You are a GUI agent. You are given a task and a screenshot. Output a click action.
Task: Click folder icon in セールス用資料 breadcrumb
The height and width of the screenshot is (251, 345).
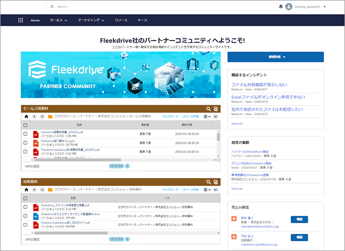point(50,116)
